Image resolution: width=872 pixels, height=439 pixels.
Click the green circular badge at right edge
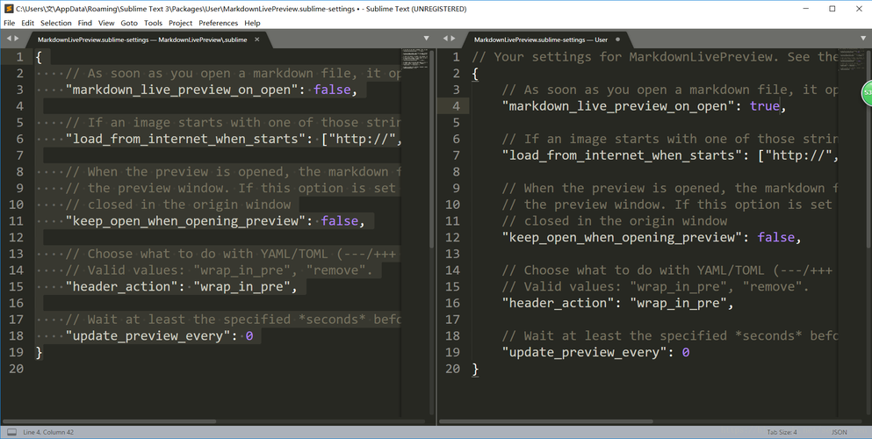click(x=866, y=93)
